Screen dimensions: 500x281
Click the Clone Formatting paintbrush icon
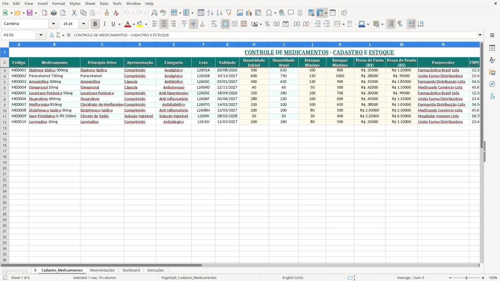[x=107, y=13]
